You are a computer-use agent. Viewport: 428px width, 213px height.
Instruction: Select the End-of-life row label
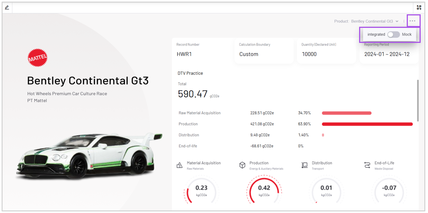188,146
